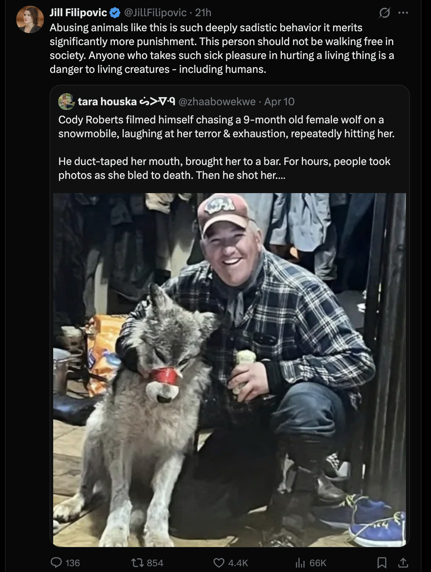Viewport: 431px width, 572px height.
Task: Click Jill Filipovic's verified badge
Action: pos(115,13)
